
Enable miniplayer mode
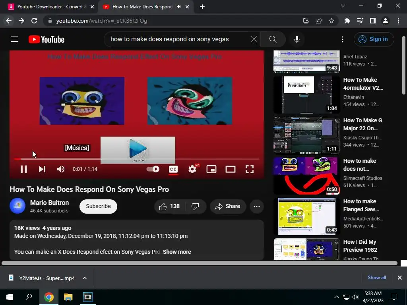coord(211,169)
